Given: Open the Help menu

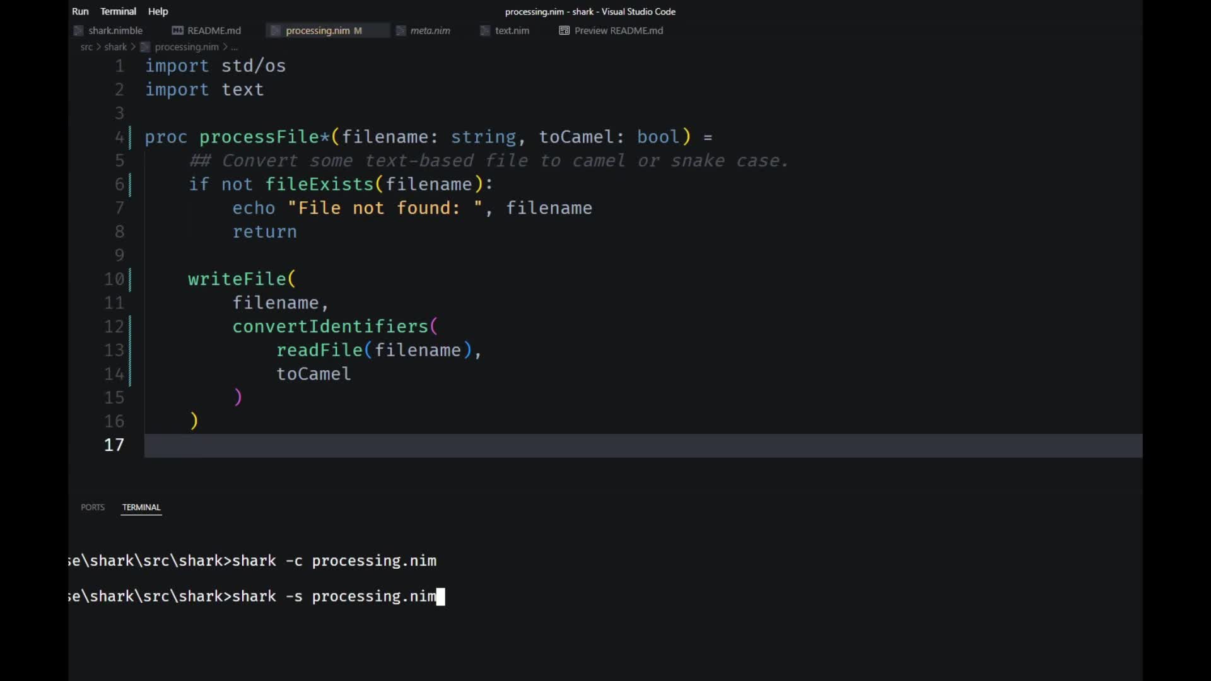Looking at the screenshot, I should tap(158, 11).
